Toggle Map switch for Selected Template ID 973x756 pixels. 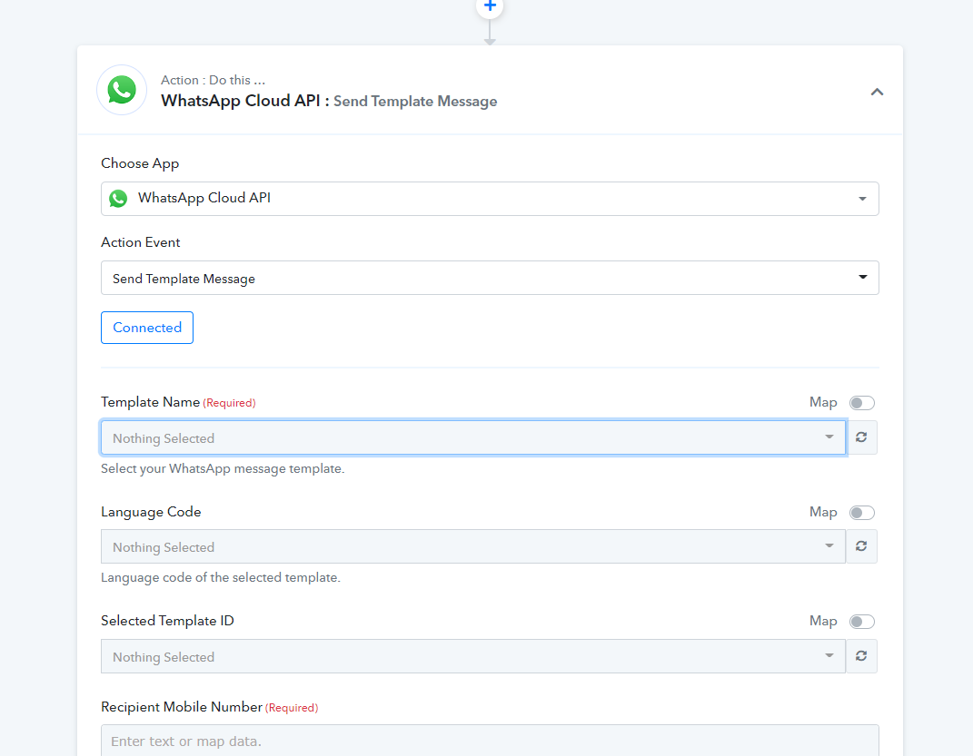tap(862, 622)
